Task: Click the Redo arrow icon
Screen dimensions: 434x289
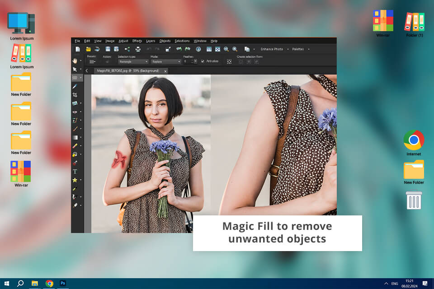Action: pos(157,49)
